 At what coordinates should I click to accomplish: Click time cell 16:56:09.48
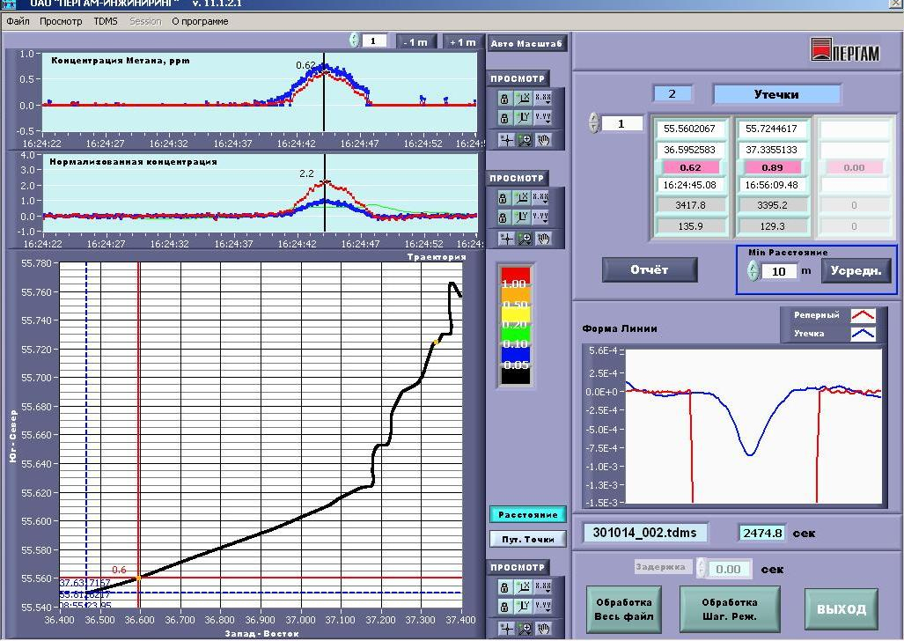click(772, 185)
